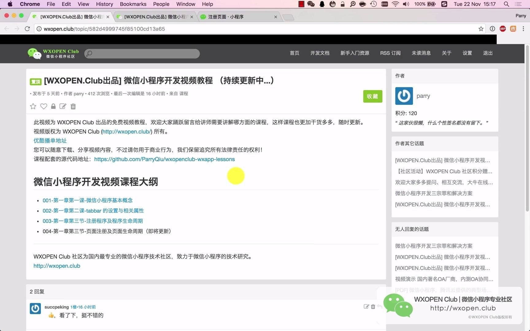Click the circled info extension icon in toolbar
Screen dimensions: 530x331
click(492, 29)
